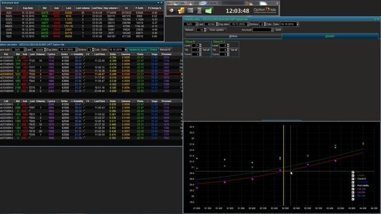Click the green chart toolbar icon
This screenshot has height=214, width=381.
pyautogui.click(x=208, y=11)
